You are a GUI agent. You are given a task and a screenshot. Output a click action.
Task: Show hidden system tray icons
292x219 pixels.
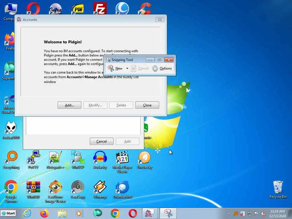(x=229, y=214)
